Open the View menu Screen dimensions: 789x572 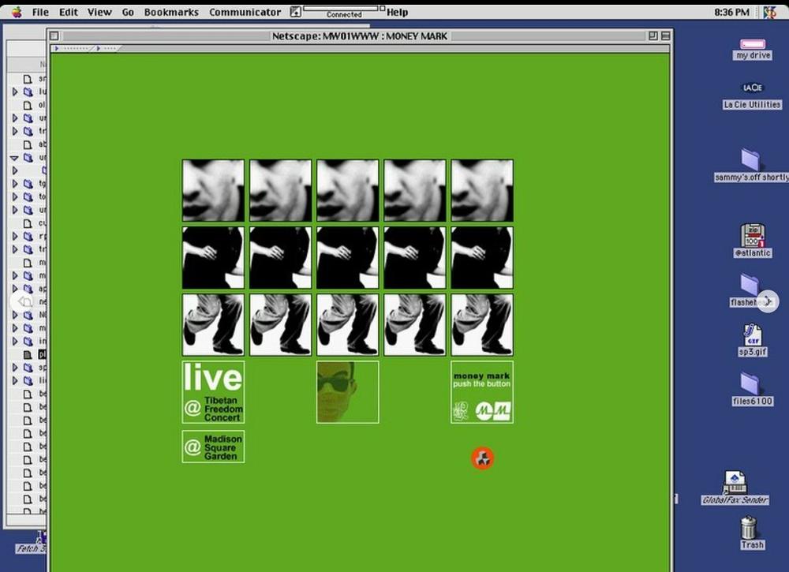tap(99, 12)
